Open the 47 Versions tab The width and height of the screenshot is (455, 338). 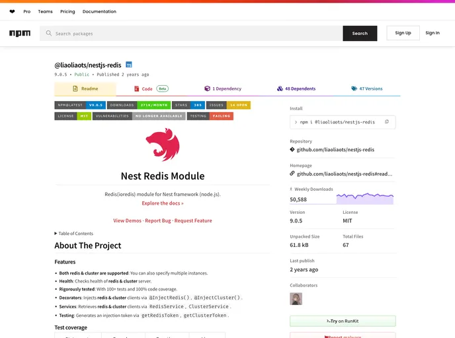(367, 88)
